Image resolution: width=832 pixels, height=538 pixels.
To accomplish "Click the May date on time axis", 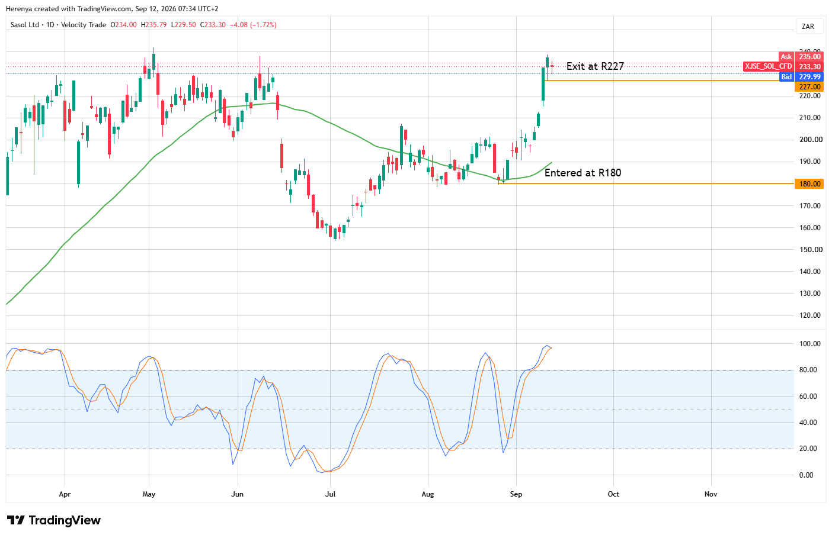I will point(149,494).
